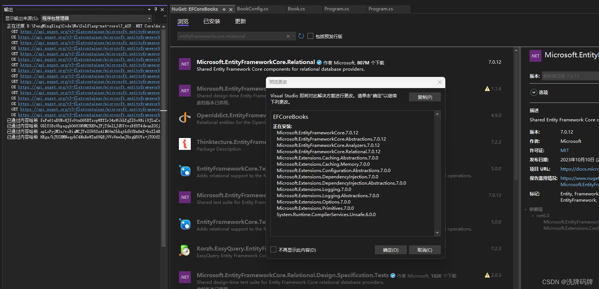The image size is (599, 289).
Task: Open the search history dropdown arrow
Action: coord(294,36)
